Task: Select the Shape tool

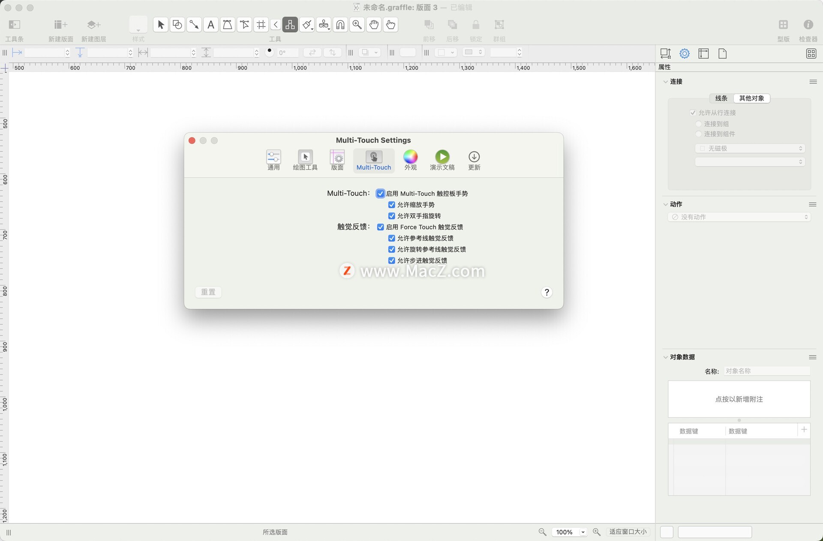Action: (177, 25)
